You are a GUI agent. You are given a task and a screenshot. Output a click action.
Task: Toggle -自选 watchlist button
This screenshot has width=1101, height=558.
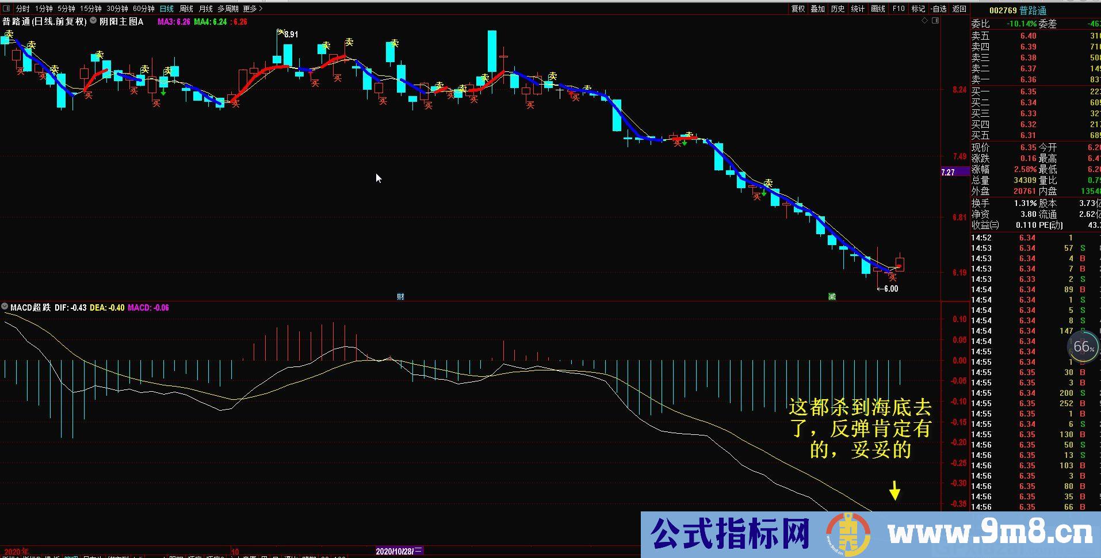pos(938,9)
